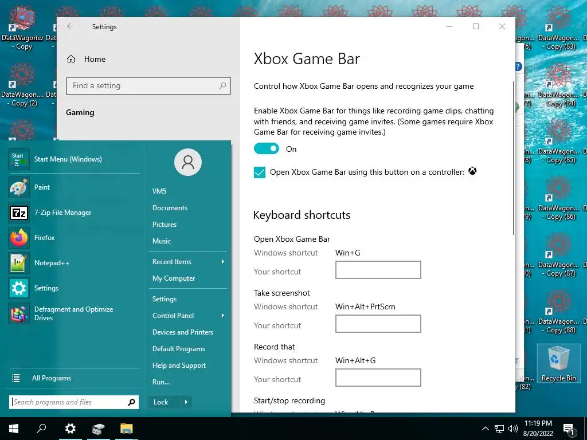Screen dimensions: 587x440
Task: Uncheck Open Xbox Game Bar controller checkbox
Action: point(260,172)
